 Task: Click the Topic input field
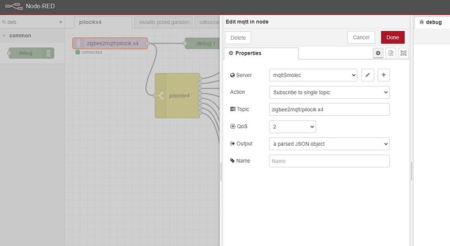[329, 109]
